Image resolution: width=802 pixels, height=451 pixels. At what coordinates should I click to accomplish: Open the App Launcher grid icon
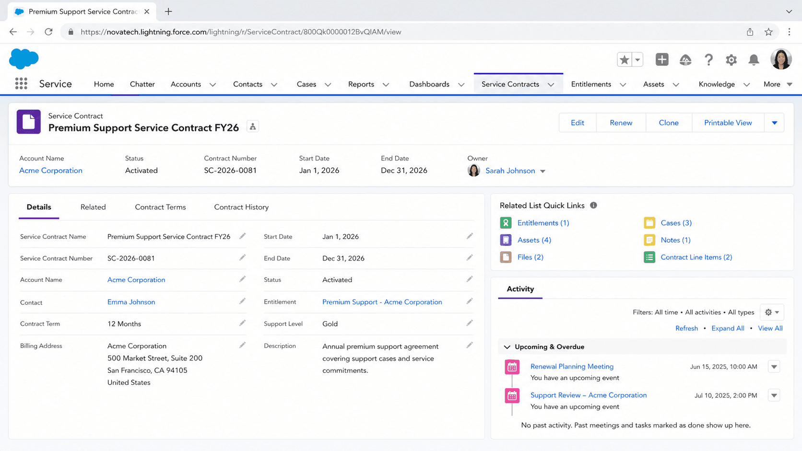point(21,84)
